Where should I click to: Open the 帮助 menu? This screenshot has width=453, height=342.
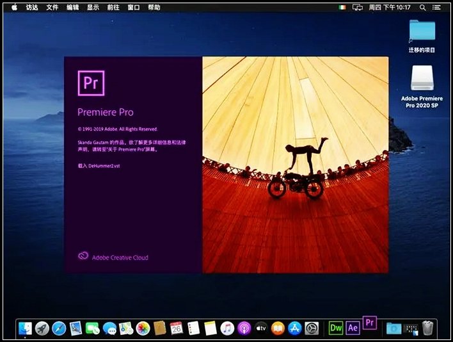pos(154,7)
